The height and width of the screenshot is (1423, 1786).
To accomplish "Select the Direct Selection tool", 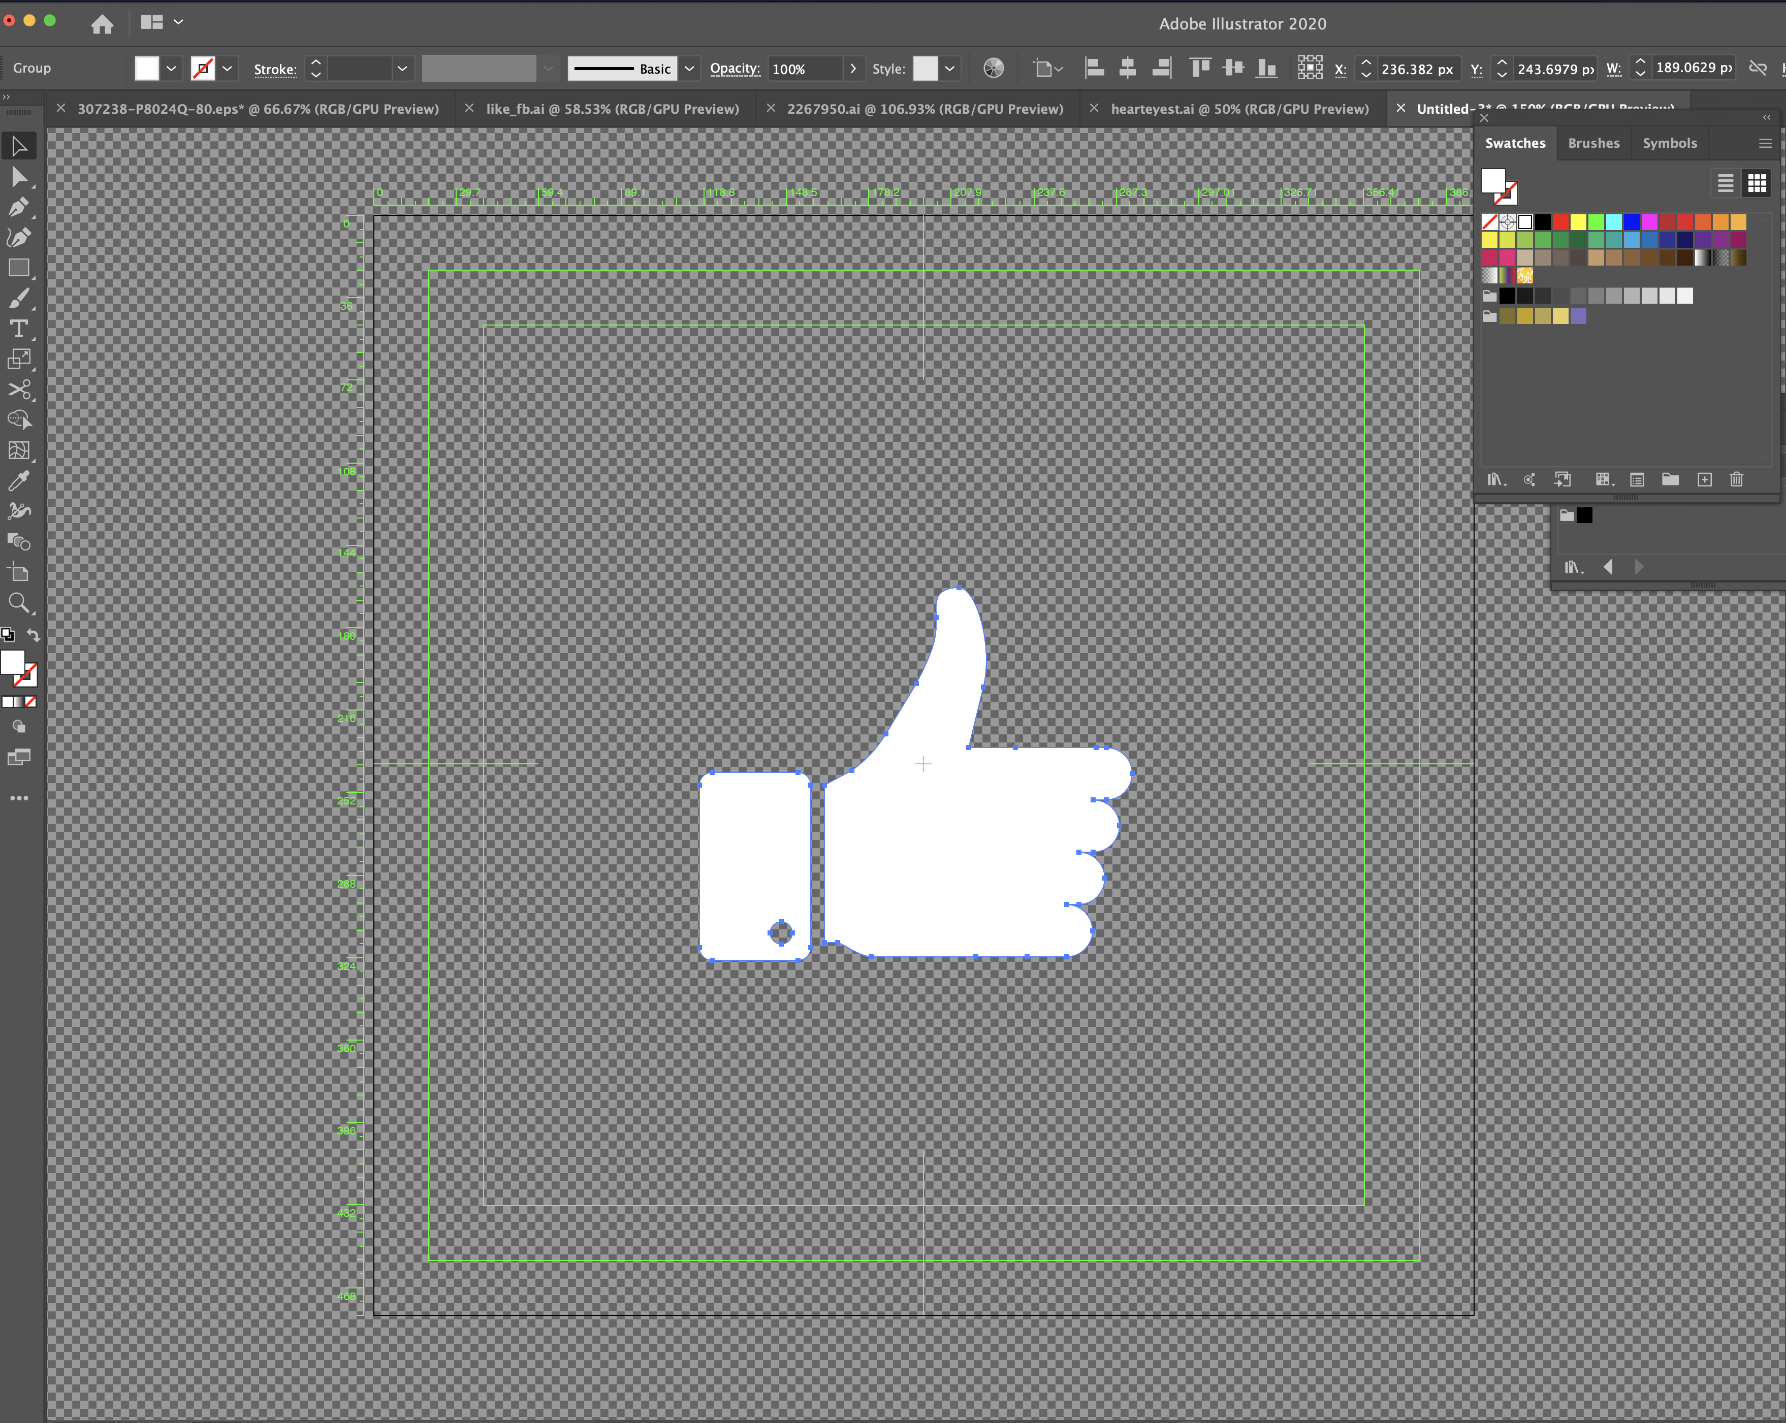I will click(x=19, y=177).
